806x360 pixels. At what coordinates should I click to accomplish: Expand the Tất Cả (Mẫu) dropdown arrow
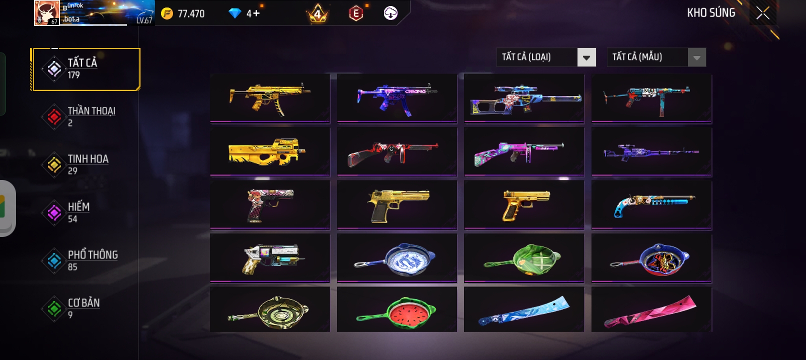tap(697, 57)
